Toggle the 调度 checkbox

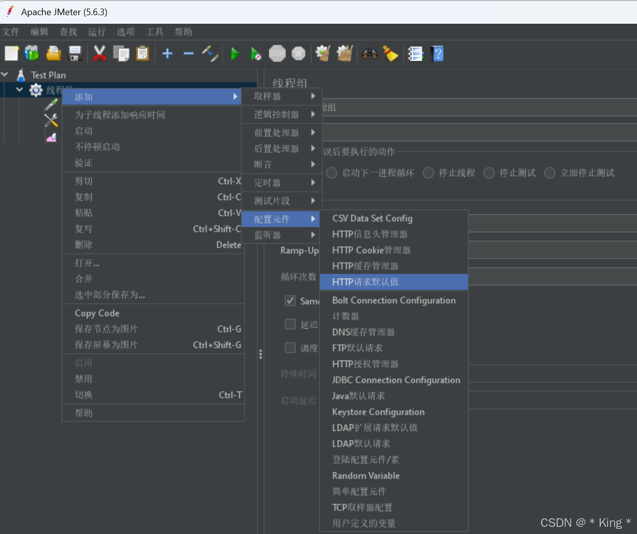[x=290, y=348]
